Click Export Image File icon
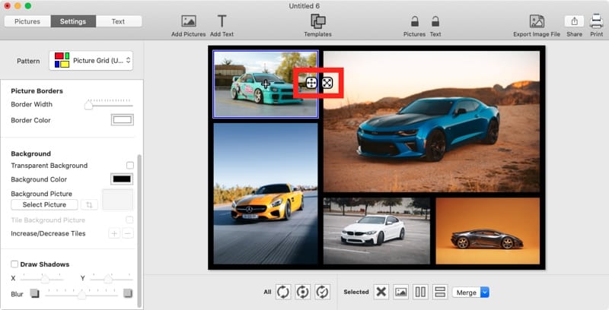This screenshot has width=609, height=310. click(x=537, y=21)
